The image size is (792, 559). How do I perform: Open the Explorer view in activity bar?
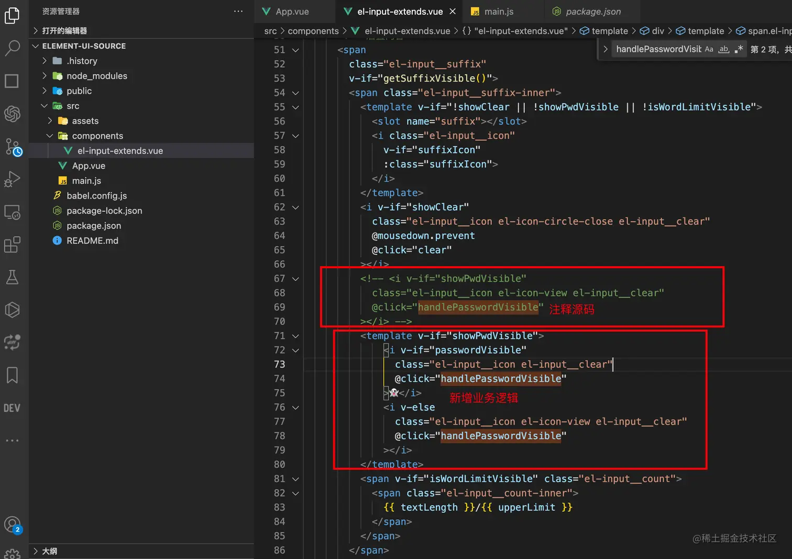pos(12,16)
